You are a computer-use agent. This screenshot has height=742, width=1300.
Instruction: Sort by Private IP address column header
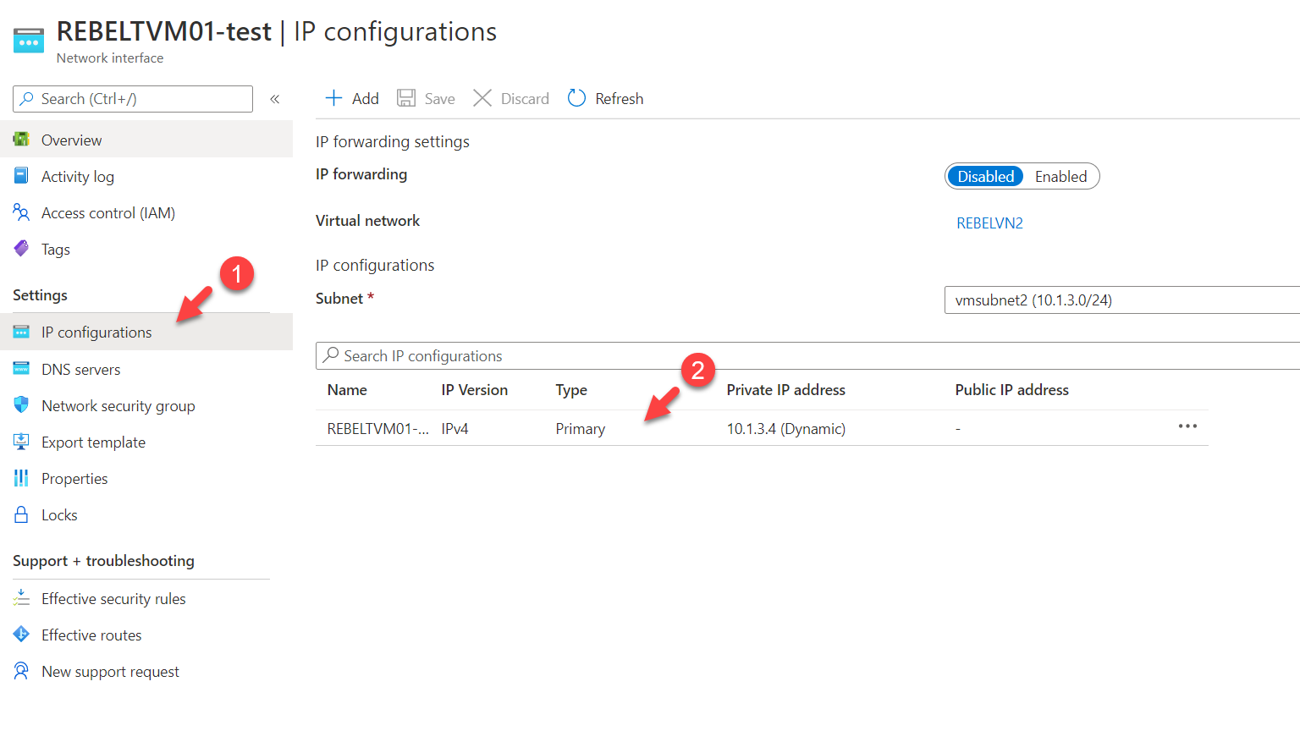click(786, 389)
